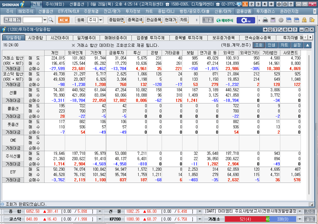Image resolution: width=318 pixels, height=224 pixels.
Task: Open the 주식 type dropdown arrow
Action: (101, 20)
